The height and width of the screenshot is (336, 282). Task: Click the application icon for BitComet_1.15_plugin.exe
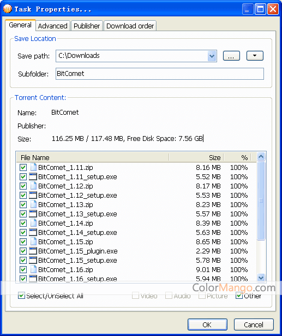[33, 251]
